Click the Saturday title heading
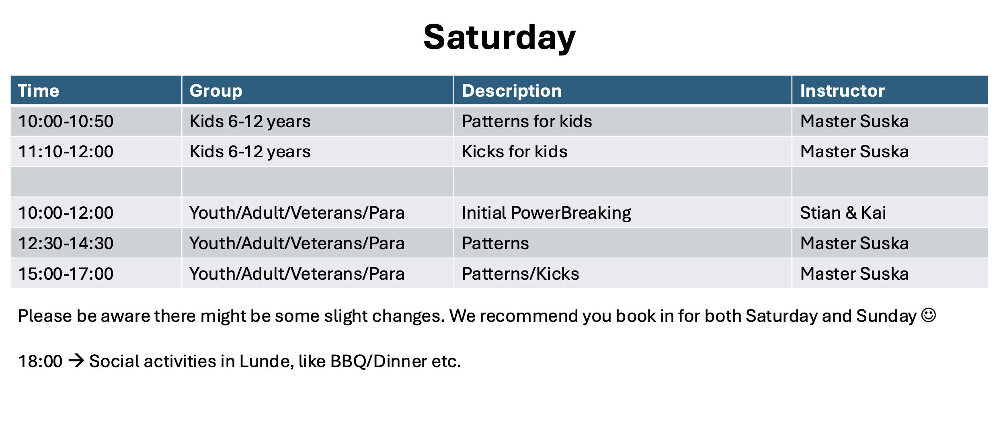Image resolution: width=997 pixels, height=439 pixels. (x=499, y=37)
